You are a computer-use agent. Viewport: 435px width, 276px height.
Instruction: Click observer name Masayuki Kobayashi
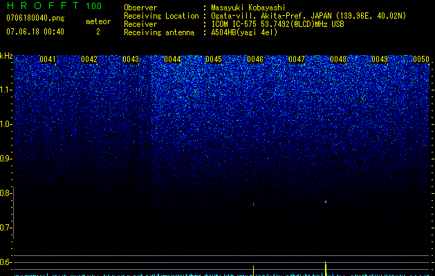click(x=248, y=8)
